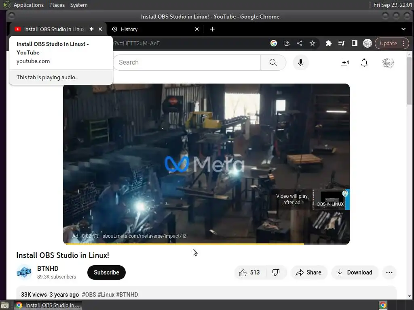The width and height of the screenshot is (414, 310).
Task: Click the 33K views text
Action: coord(34,294)
